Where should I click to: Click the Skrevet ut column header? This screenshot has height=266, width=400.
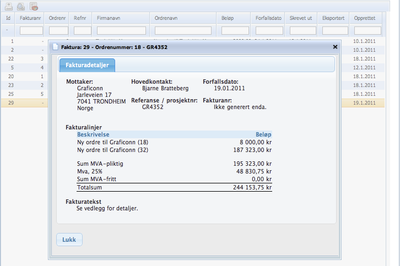301,18
